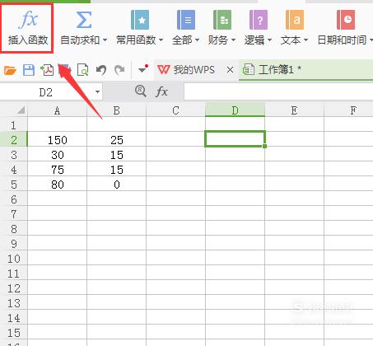Open the Date and Time (日期和时间) icon
This screenshot has width=373, height=346.
pyautogui.click(x=346, y=20)
